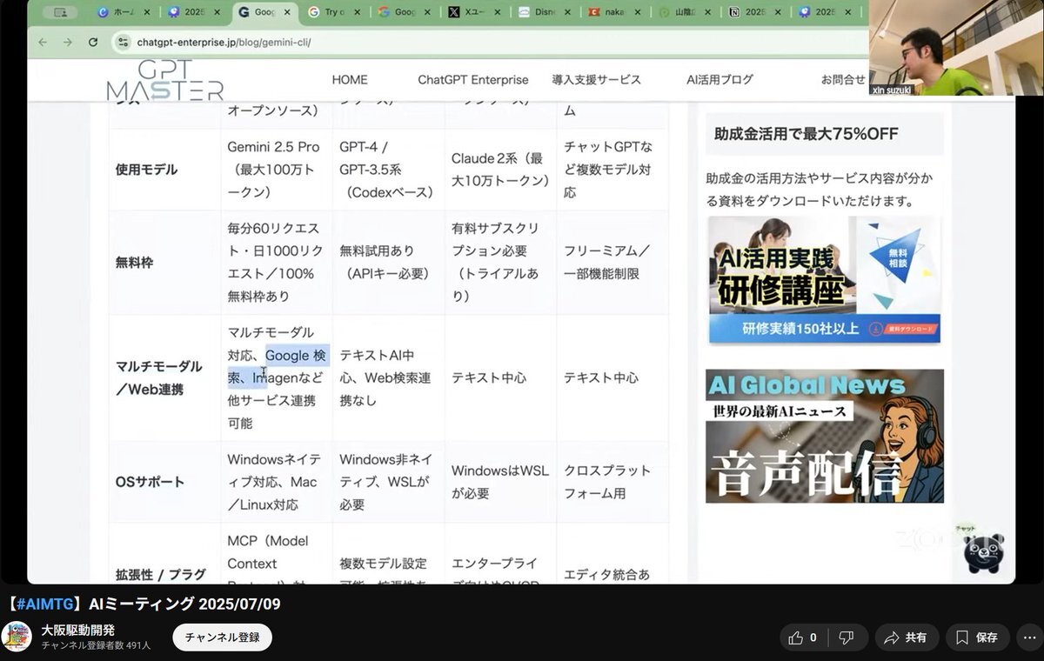Open site info icon in address bar
This screenshot has height=661, width=1044.
pos(123,42)
